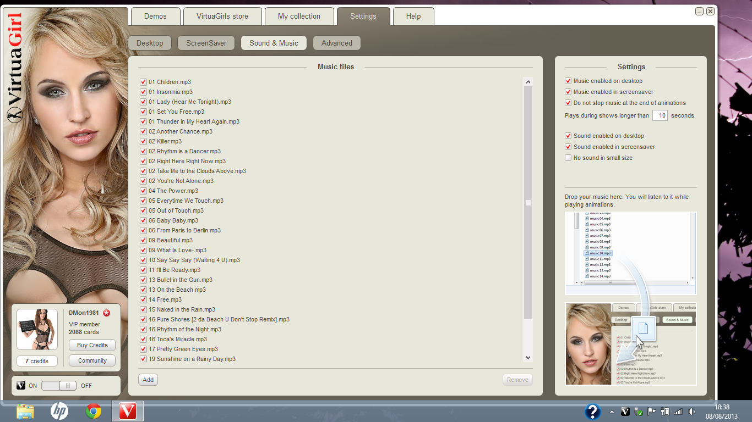Select 13 Bullet in the Gun.mp3
Viewport: 752px width, 422px height.
(x=181, y=280)
